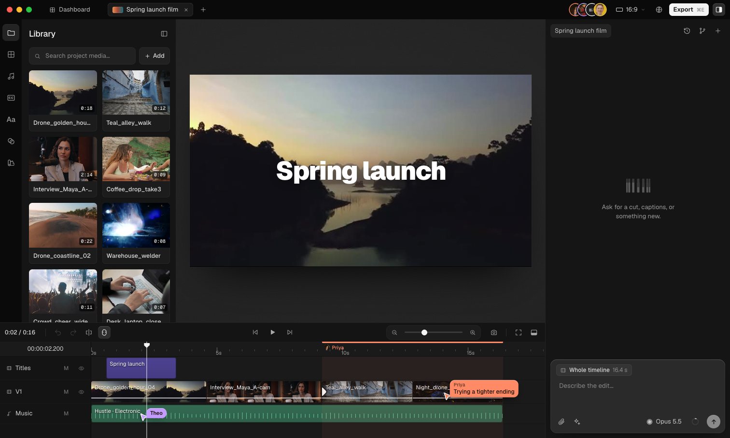The height and width of the screenshot is (438, 730).
Task: Toggle the right assistant panel beside Export
Action: 719,10
